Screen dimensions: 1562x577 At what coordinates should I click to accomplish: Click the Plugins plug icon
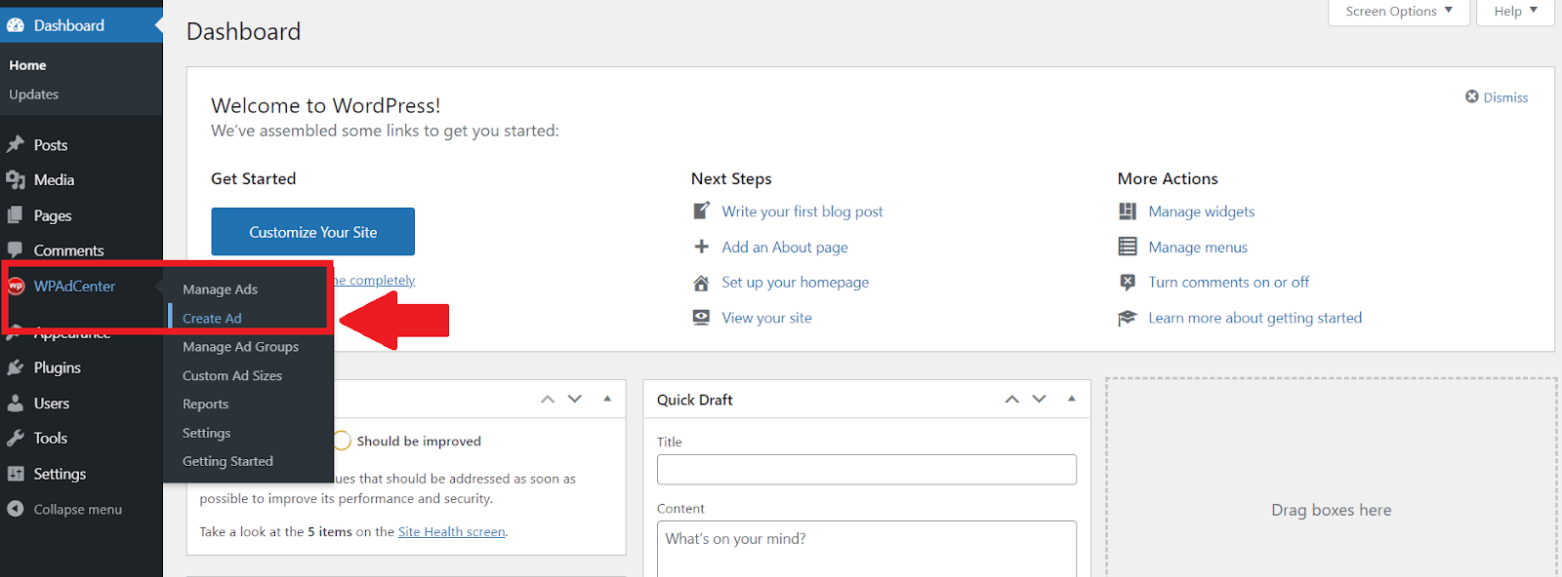tap(16, 367)
